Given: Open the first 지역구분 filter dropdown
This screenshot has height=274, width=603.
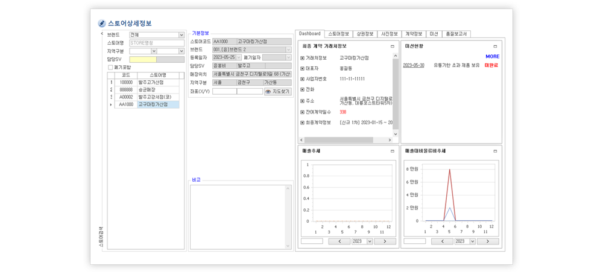Looking at the screenshot, I should point(154,51).
